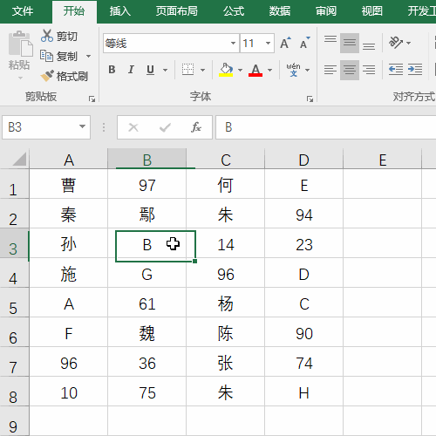This screenshot has width=436, height=436.
Task: Click the formula bar input showing B
Action: point(325,127)
